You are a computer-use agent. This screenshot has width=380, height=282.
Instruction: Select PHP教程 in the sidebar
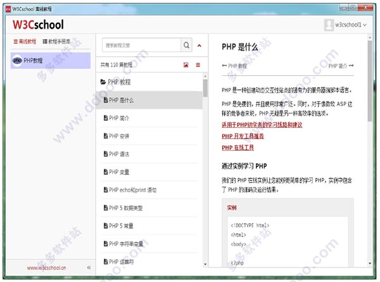(51, 61)
